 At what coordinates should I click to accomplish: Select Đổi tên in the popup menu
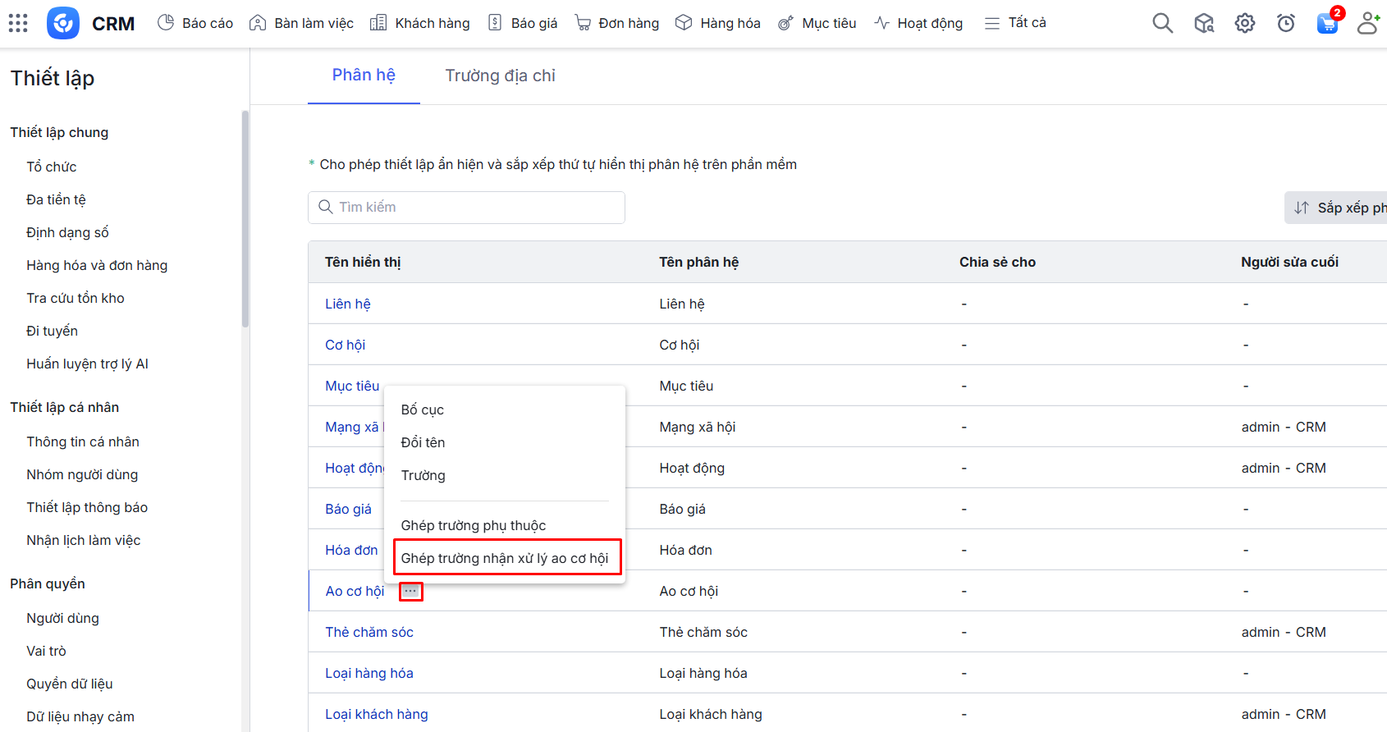pyautogui.click(x=423, y=442)
